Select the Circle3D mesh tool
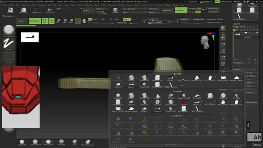Viewport: 263px width, 148px height. click(223, 96)
